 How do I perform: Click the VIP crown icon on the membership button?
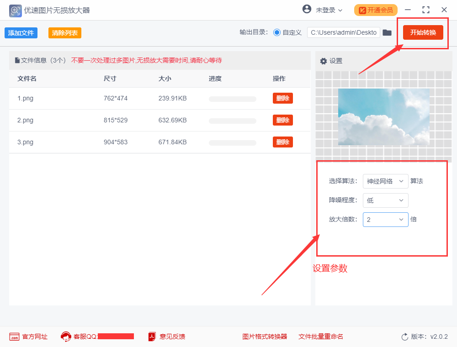362,11
